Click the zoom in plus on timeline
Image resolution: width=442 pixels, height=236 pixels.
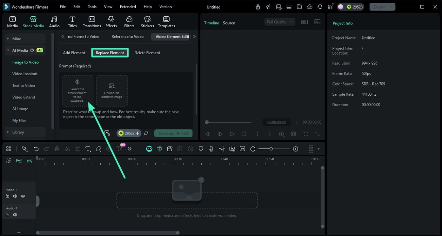tap(295, 149)
